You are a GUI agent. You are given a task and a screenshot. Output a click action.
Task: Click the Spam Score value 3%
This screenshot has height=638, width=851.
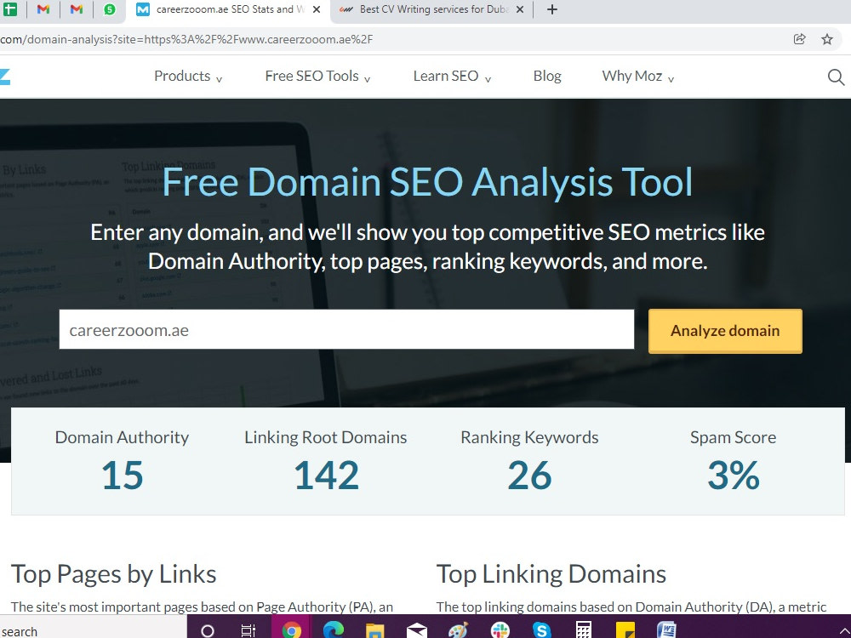pos(734,476)
